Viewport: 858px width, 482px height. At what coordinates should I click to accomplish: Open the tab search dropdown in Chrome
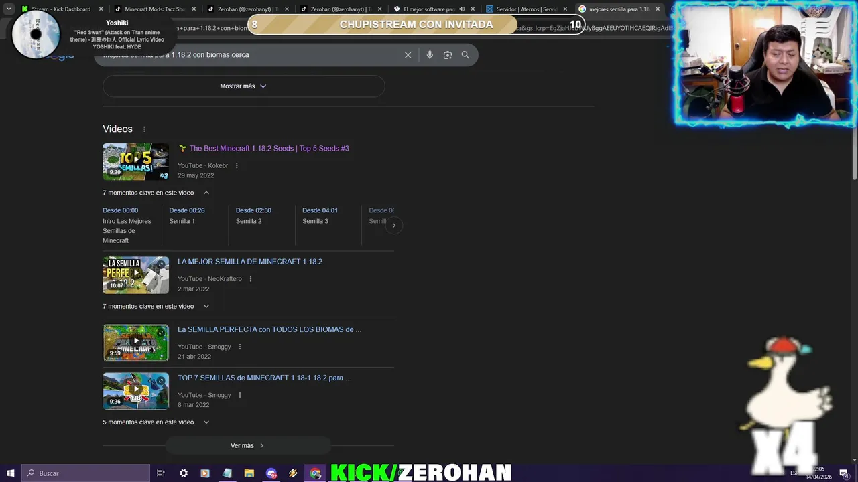click(9, 9)
